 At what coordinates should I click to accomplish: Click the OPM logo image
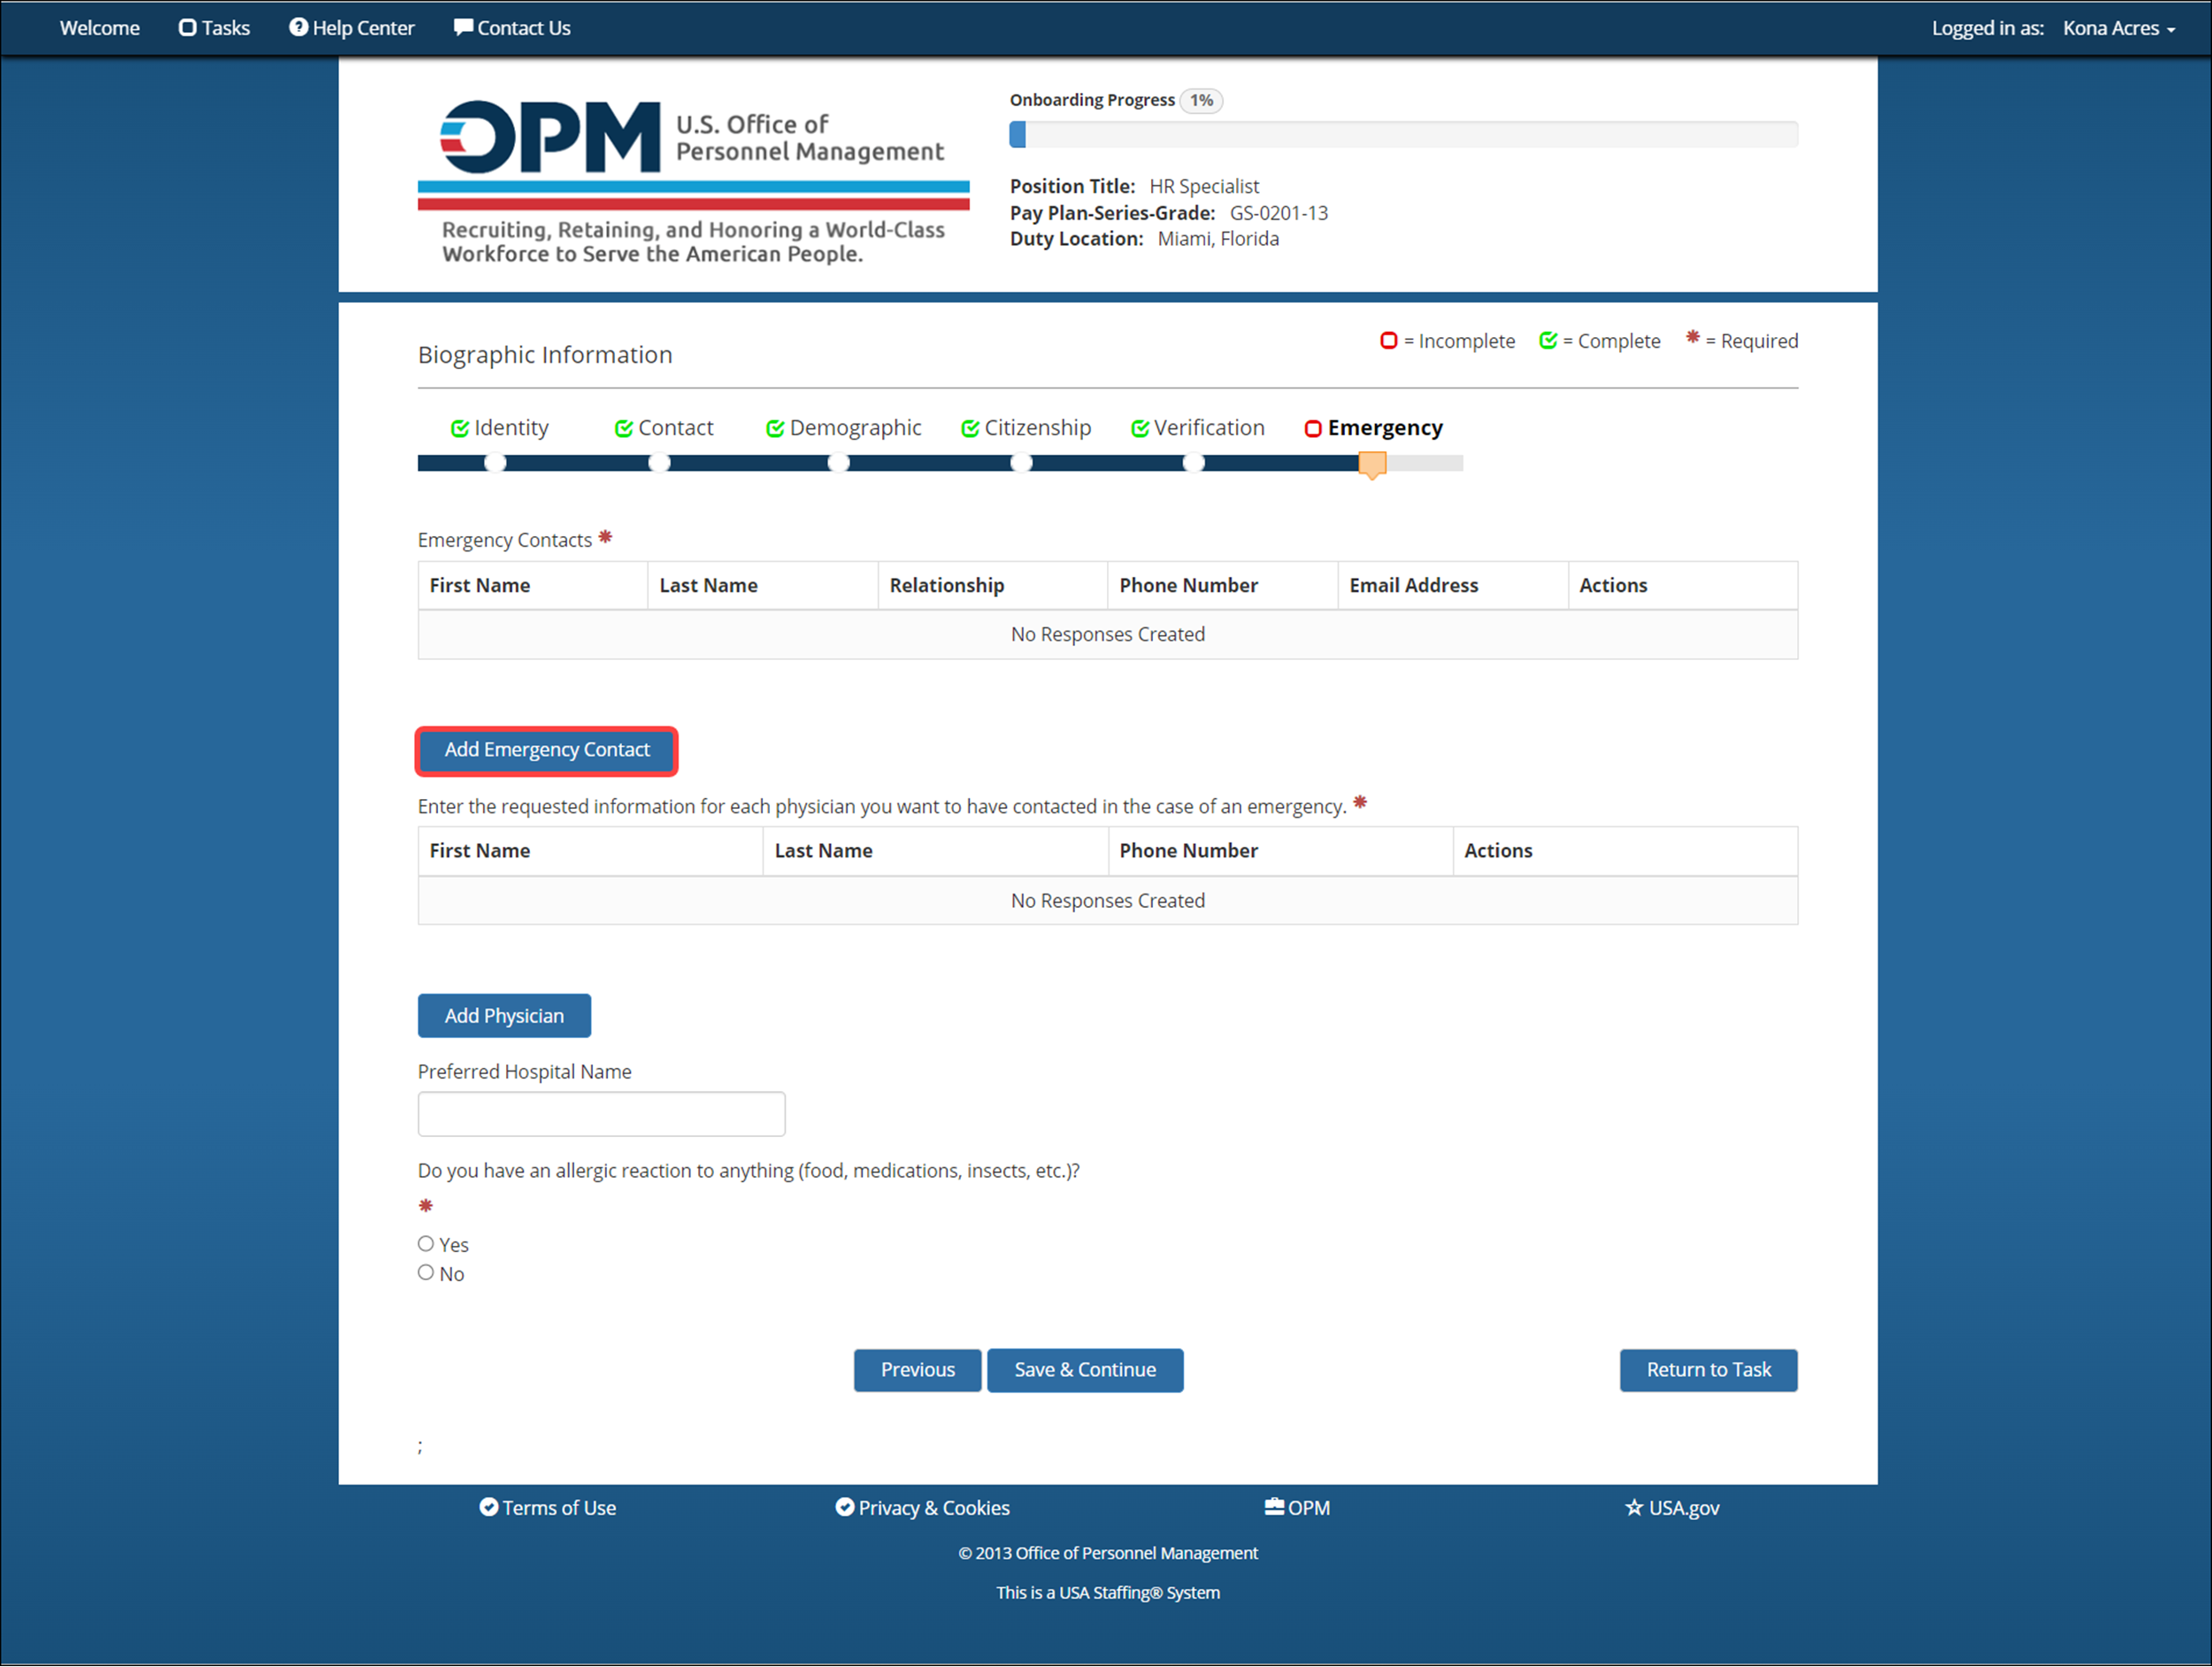693,181
